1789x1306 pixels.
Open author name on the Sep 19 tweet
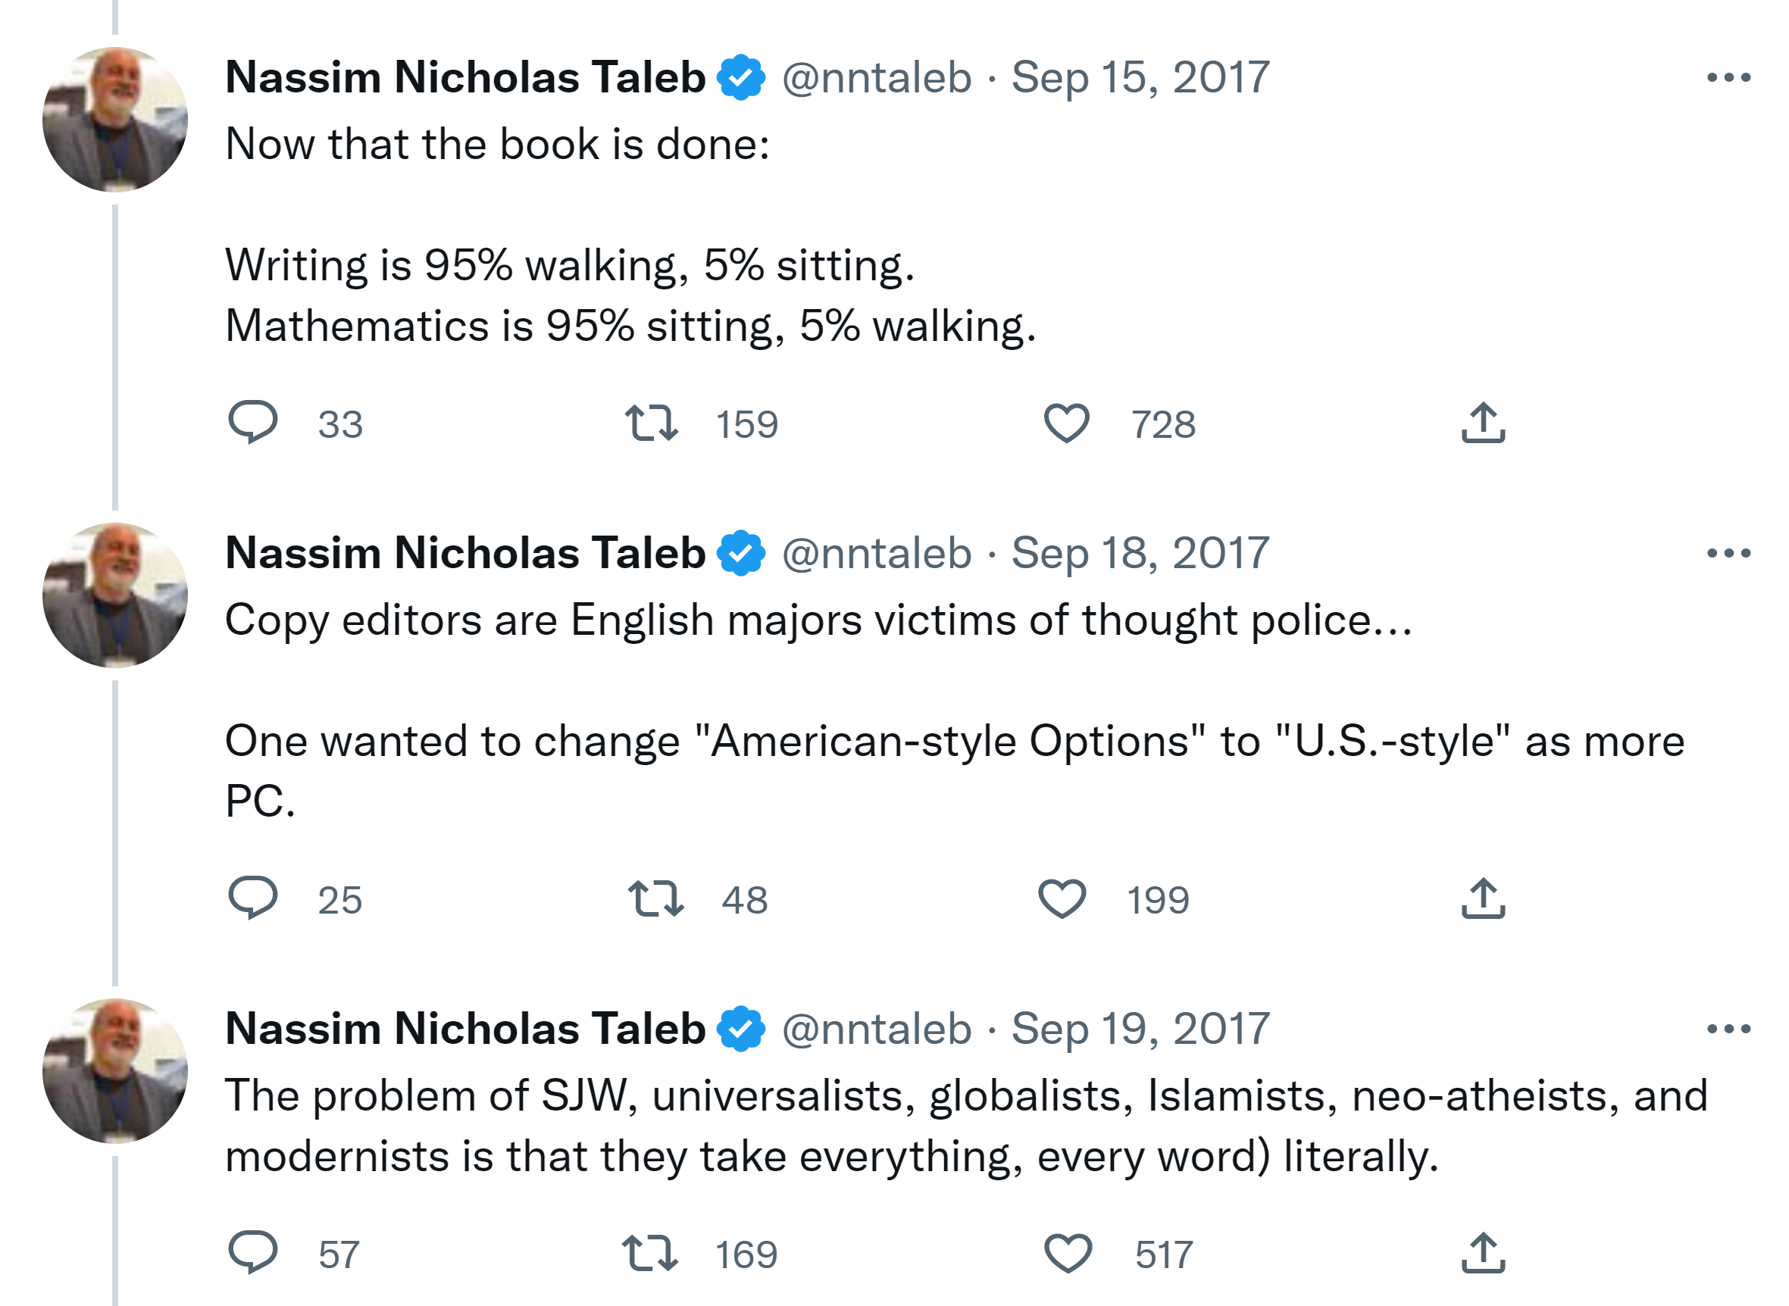point(464,1029)
